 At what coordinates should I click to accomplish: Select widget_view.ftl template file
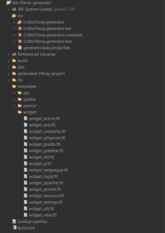tap(43, 215)
